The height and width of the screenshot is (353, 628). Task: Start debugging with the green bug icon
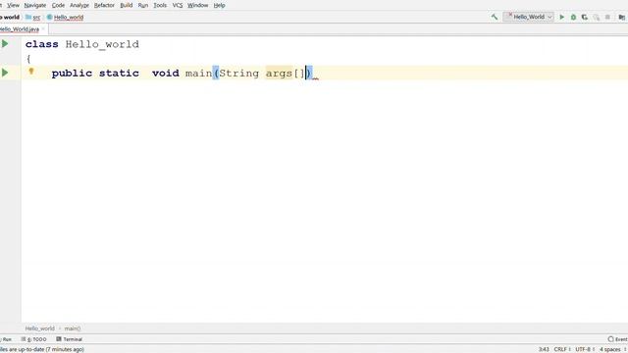point(573,18)
